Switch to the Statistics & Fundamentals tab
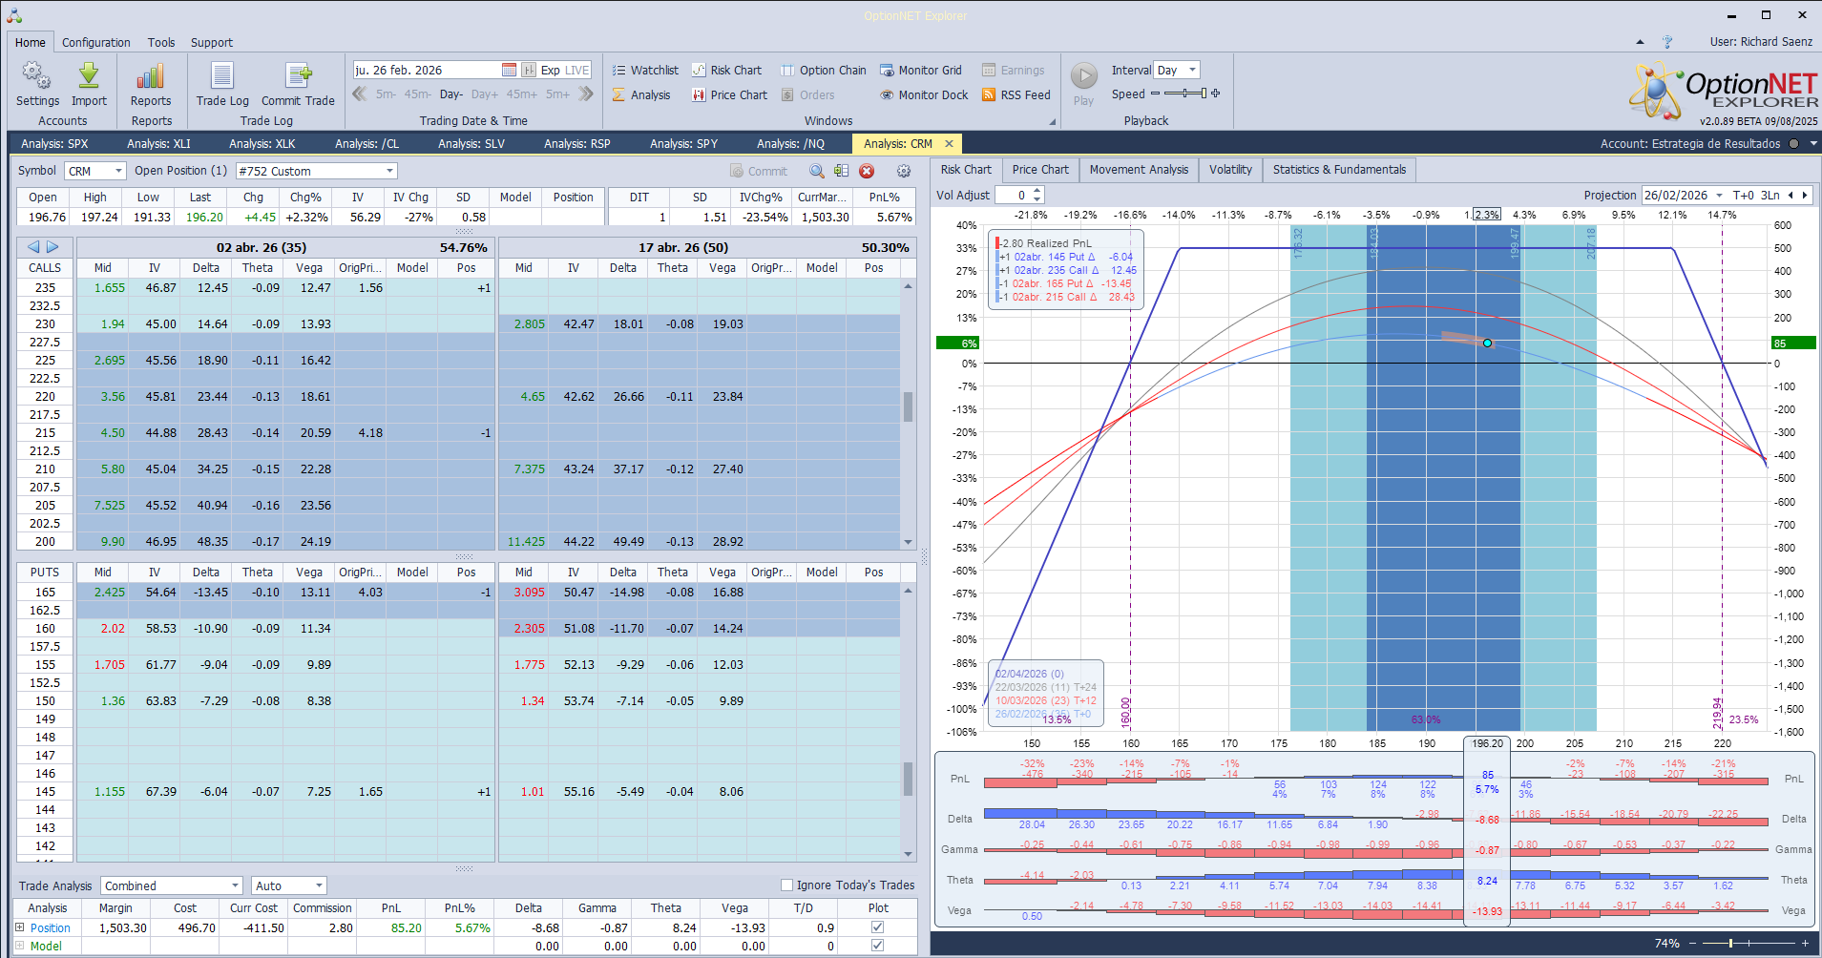This screenshot has width=1822, height=958. pyautogui.click(x=1339, y=170)
